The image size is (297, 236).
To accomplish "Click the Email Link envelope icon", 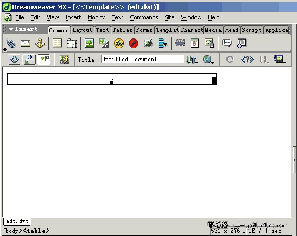I will [x=26, y=43].
